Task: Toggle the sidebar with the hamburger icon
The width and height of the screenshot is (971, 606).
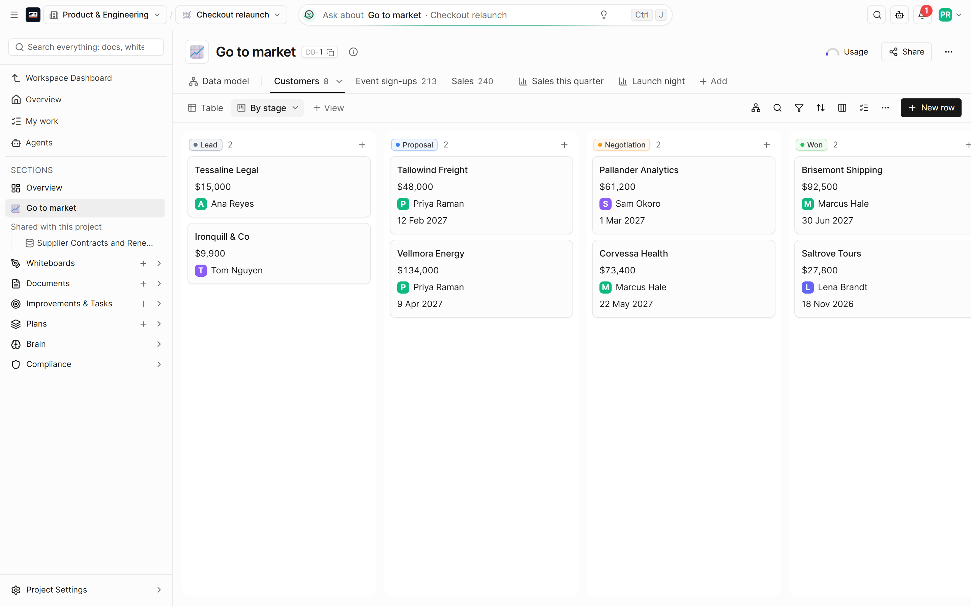Action: click(14, 15)
